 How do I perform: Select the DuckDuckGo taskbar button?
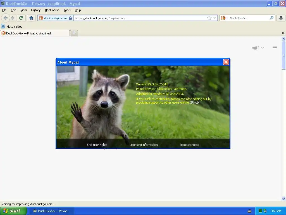52,211
